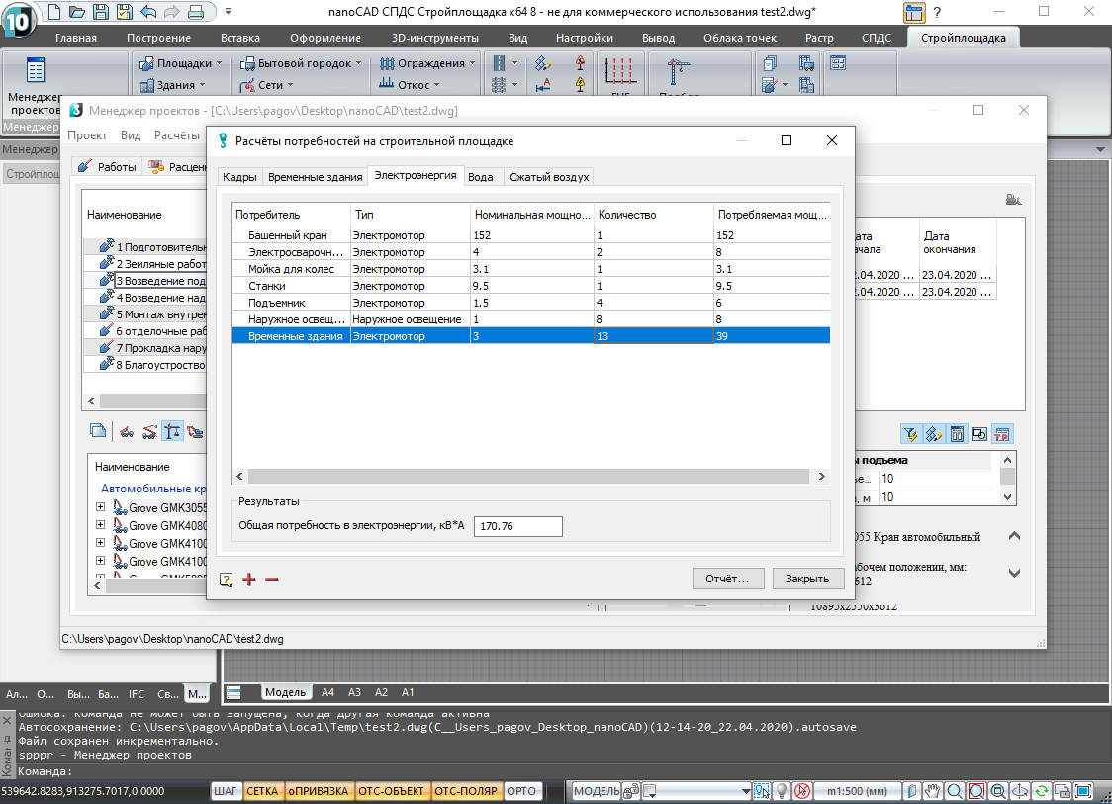The height and width of the screenshot is (804, 1112).
Task: Click the Print icon in quick access toolbar
Action: tap(197, 11)
